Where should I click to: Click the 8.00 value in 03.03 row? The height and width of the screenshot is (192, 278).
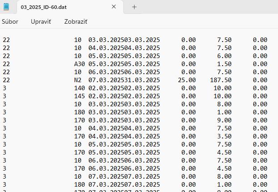224,104
